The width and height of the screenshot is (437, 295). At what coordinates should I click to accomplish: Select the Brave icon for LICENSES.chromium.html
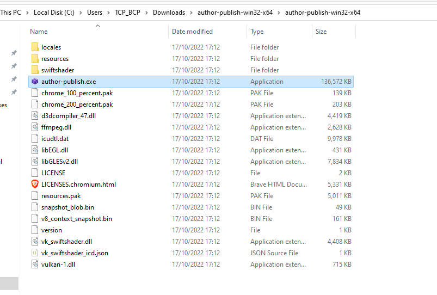[35, 184]
